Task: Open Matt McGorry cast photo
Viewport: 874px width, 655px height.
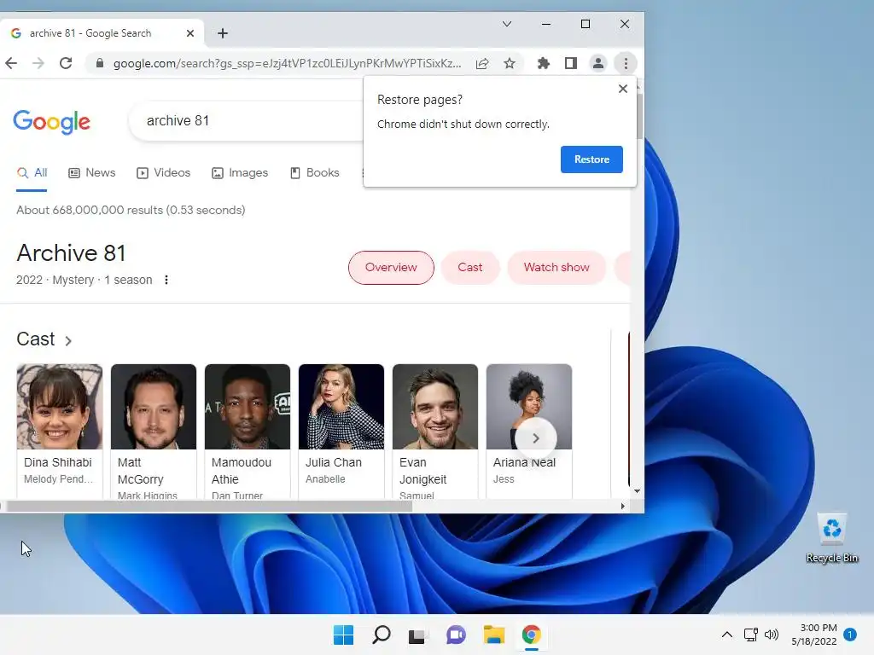Action: 154,407
